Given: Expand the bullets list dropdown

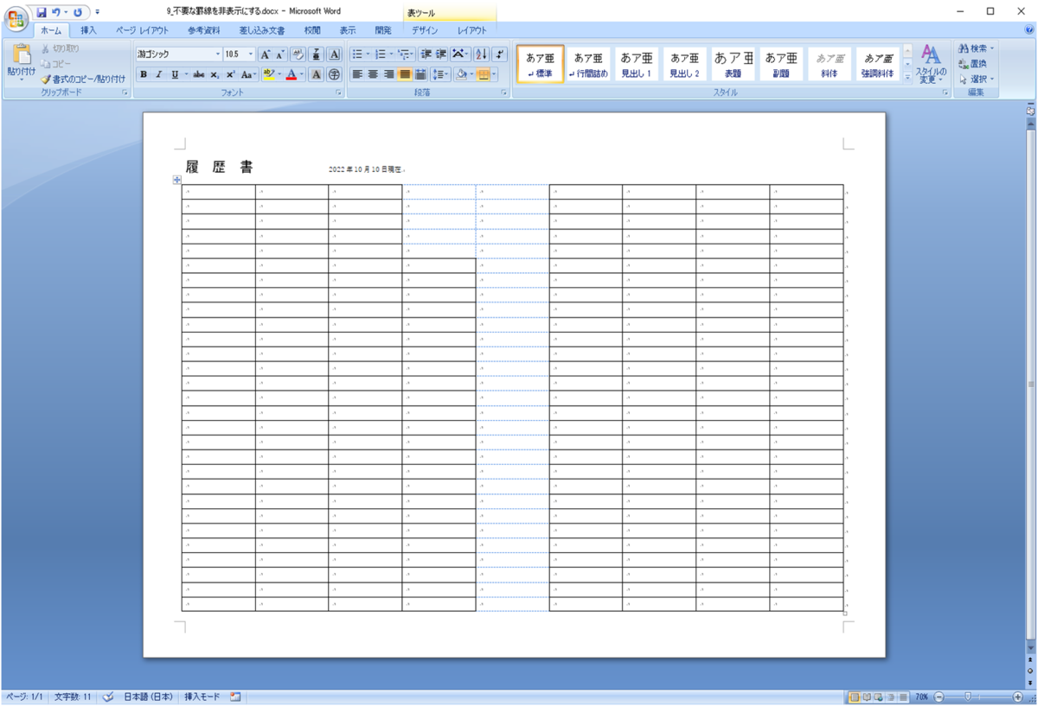Looking at the screenshot, I should pos(368,54).
